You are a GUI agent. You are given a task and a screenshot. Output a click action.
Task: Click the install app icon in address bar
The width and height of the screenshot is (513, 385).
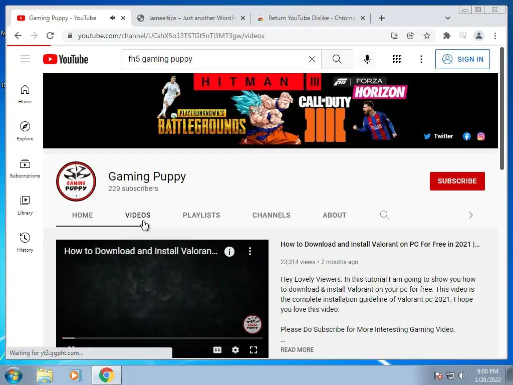point(395,36)
